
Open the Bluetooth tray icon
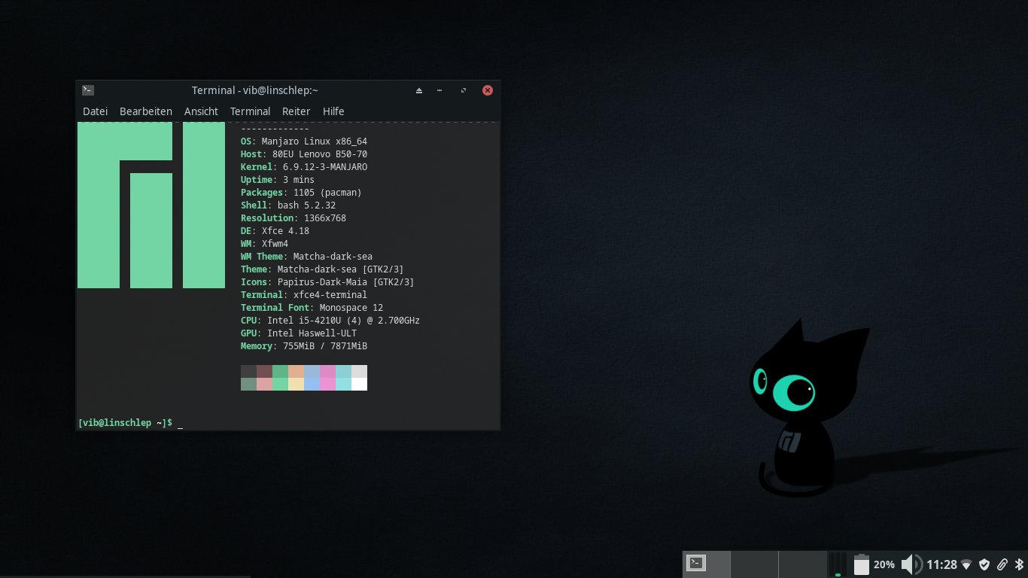pos(1020,564)
